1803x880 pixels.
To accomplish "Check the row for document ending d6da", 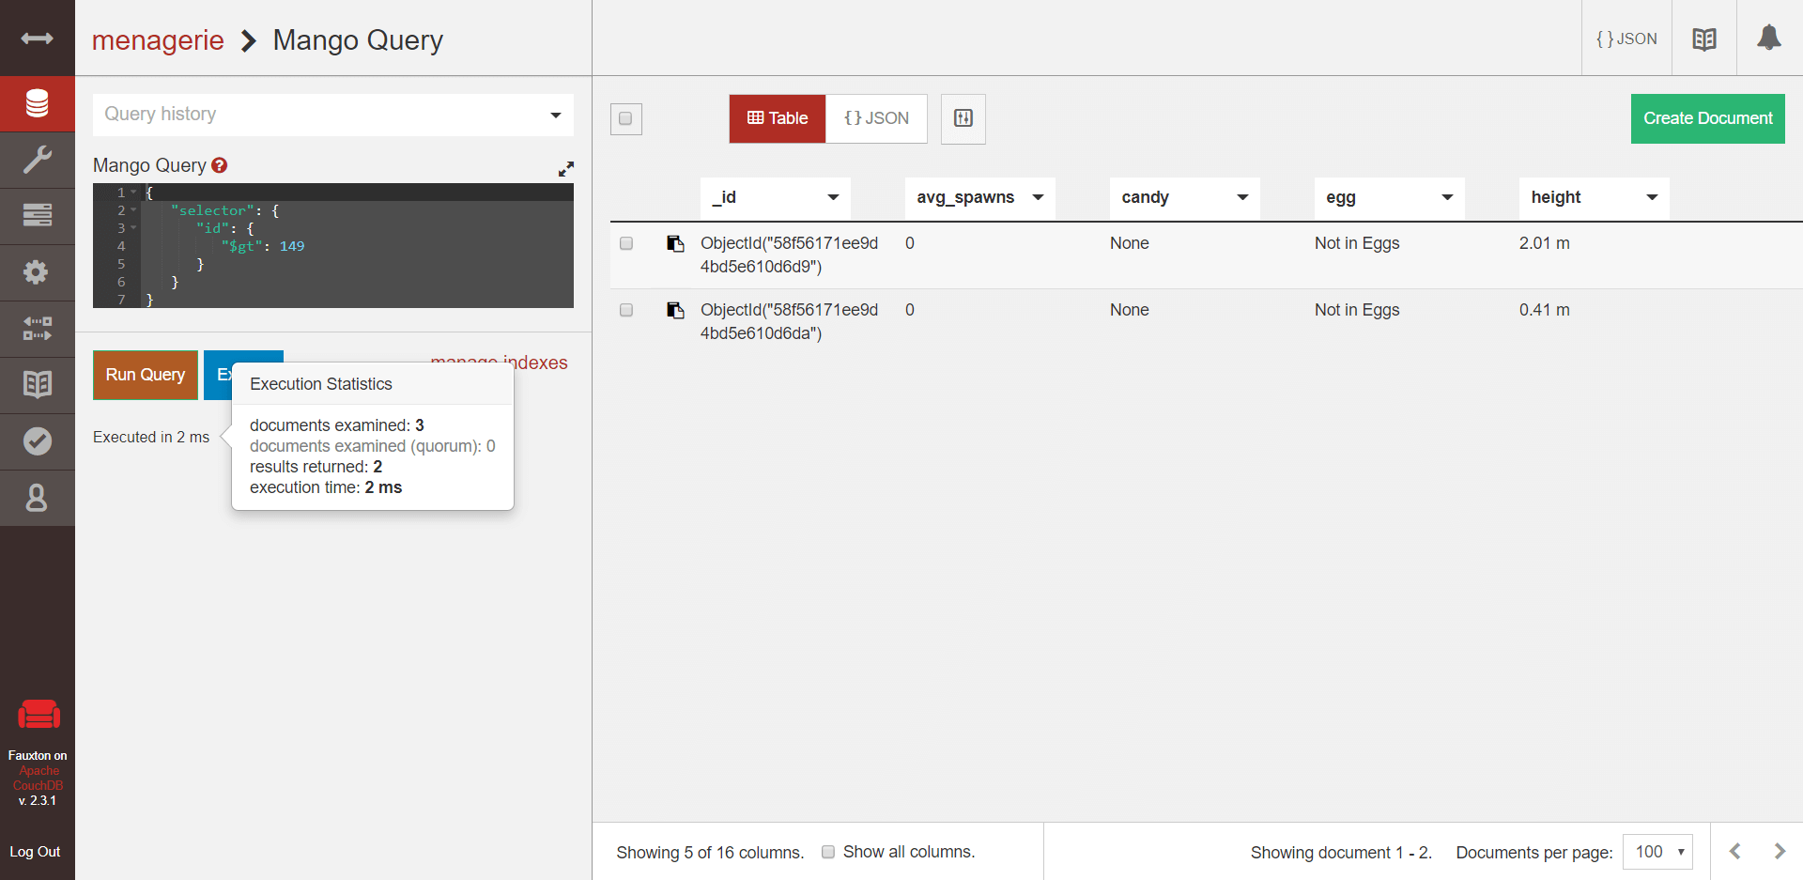I will coord(626,310).
